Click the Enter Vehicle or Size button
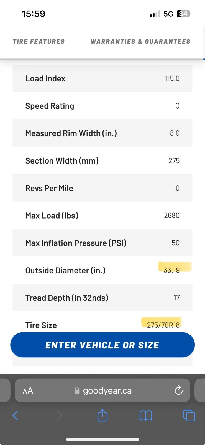205x445 pixels. 102,345
